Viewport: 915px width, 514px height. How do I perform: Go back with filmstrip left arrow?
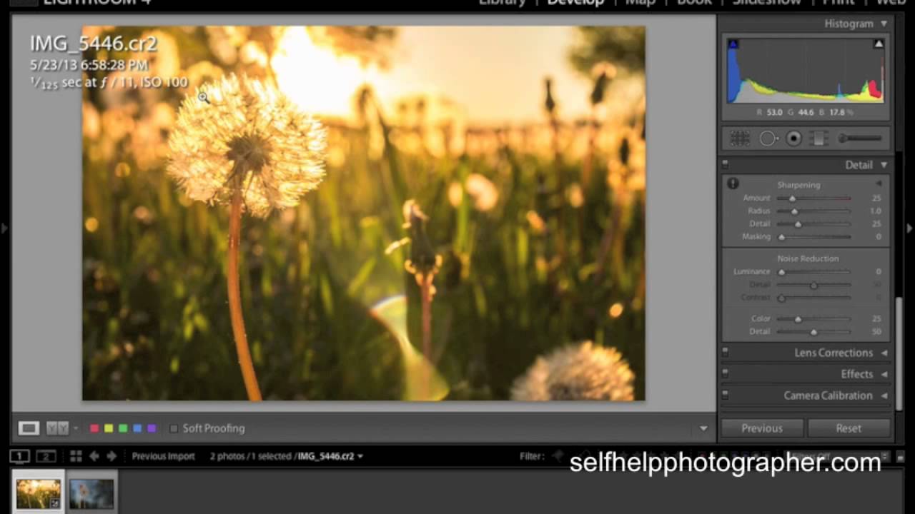[x=94, y=456]
